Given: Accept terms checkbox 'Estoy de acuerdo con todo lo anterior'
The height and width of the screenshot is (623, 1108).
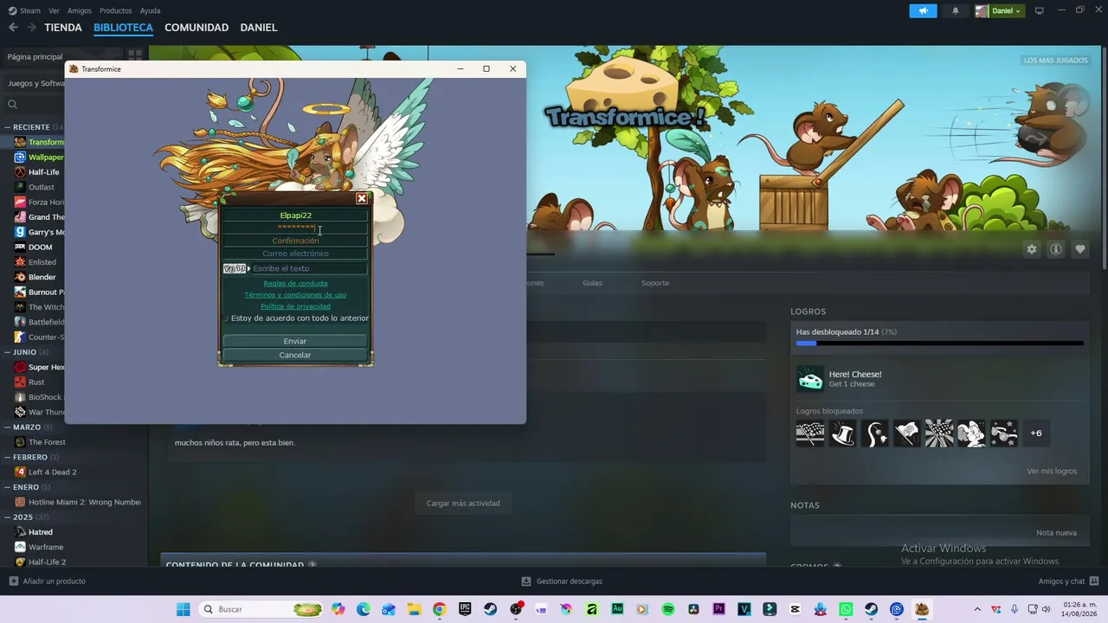Looking at the screenshot, I should point(226,318).
